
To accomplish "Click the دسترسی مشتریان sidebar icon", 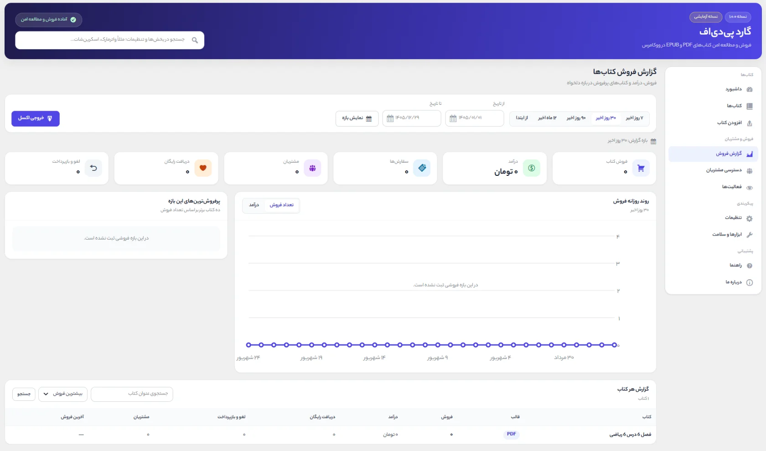I will (750, 171).
